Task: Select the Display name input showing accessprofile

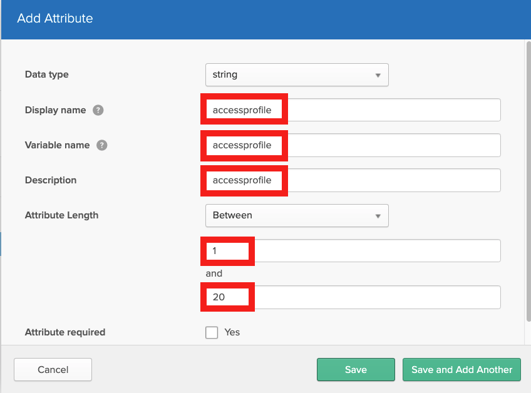Action: 351,110
